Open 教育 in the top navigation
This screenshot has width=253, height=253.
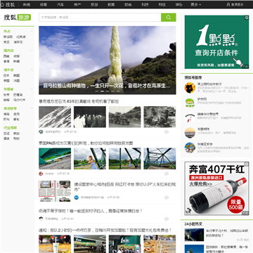[x=111, y=4]
